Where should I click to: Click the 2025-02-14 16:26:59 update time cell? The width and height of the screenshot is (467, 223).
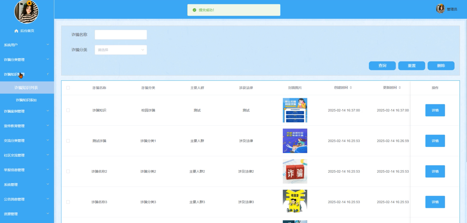click(393, 141)
